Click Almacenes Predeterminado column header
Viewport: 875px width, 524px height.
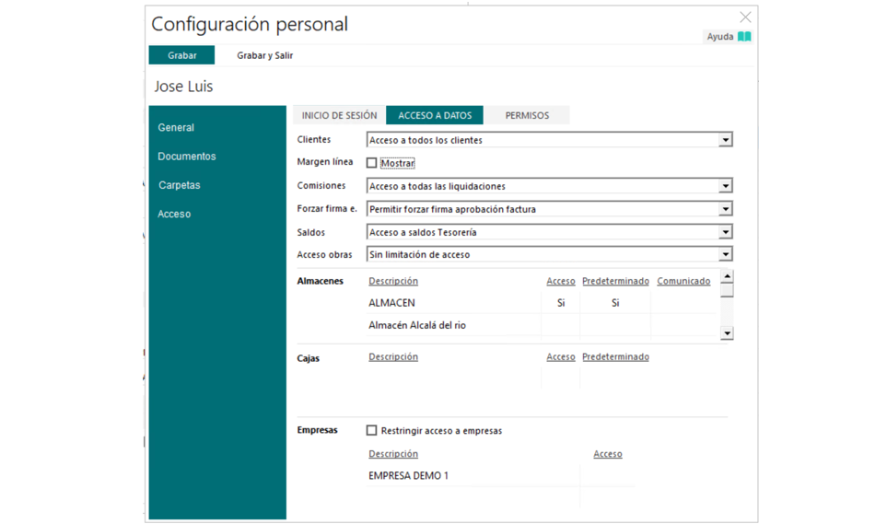pos(615,281)
